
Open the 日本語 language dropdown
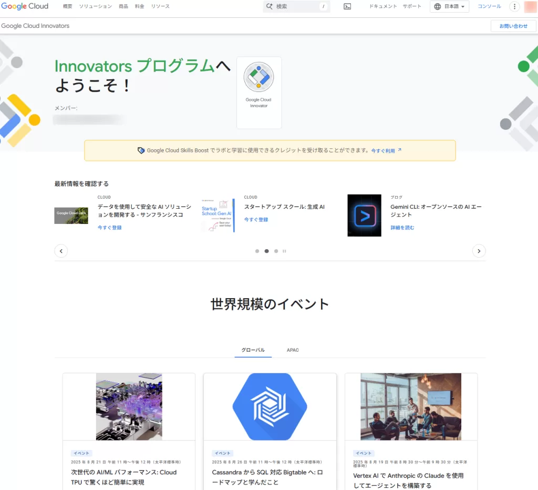pos(450,7)
